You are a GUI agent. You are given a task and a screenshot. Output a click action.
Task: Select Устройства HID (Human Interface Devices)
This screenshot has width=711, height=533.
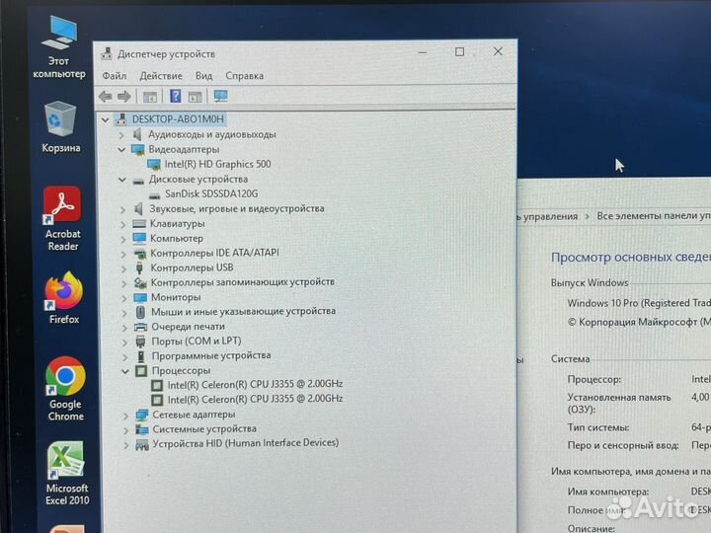(x=245, y=443)
